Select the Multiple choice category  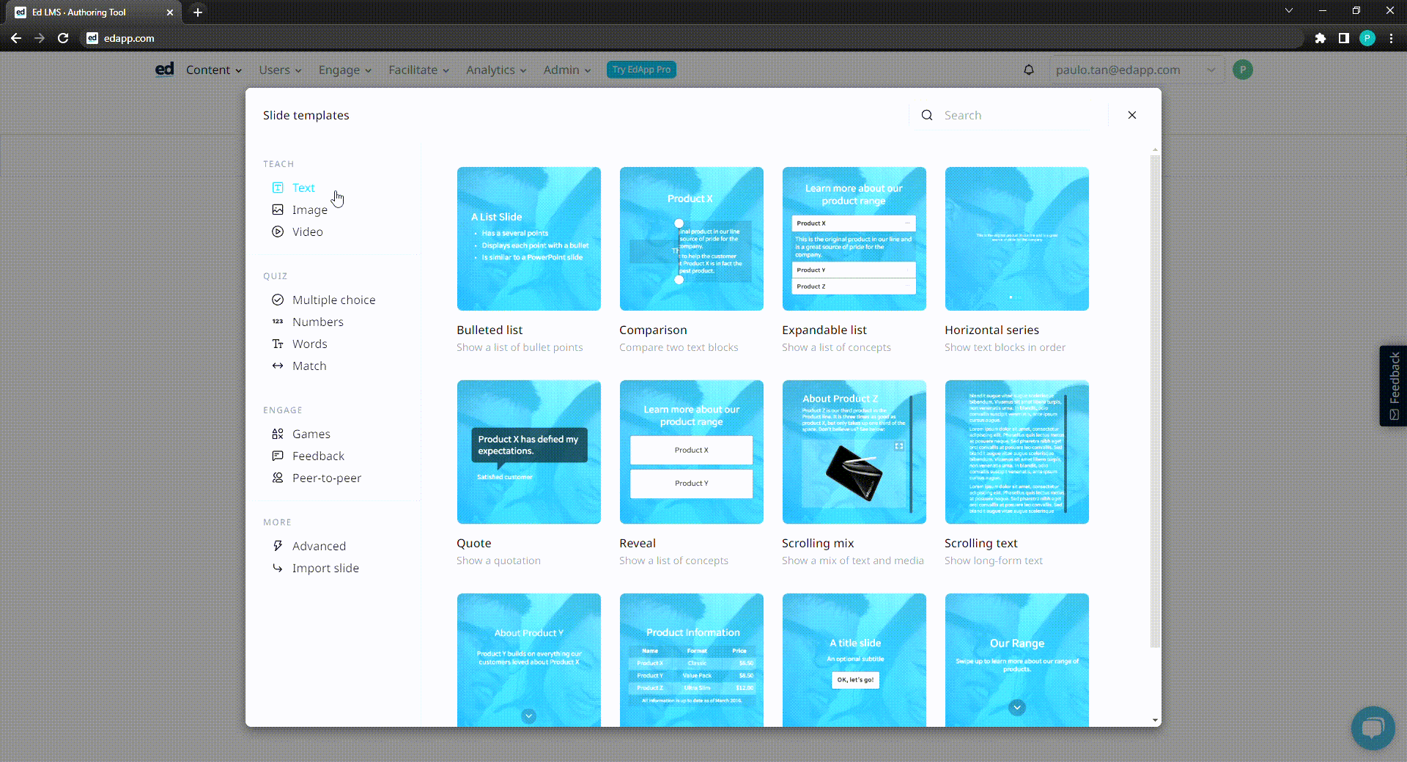coord(333,300)
